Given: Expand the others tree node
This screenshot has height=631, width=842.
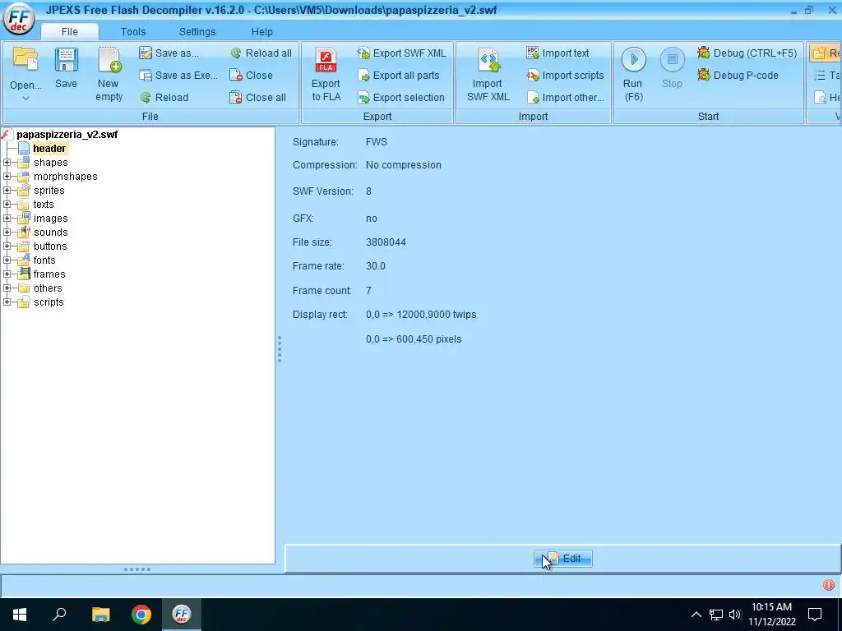Looking at the screenshot, I should (x=7, y=288).
